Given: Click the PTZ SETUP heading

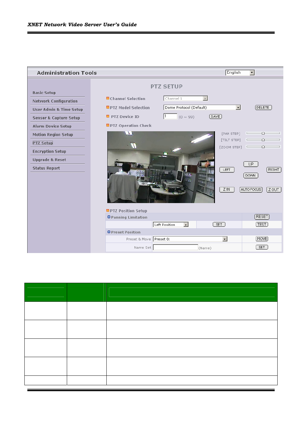Looking at the screenshot, I should pos(167,86).
